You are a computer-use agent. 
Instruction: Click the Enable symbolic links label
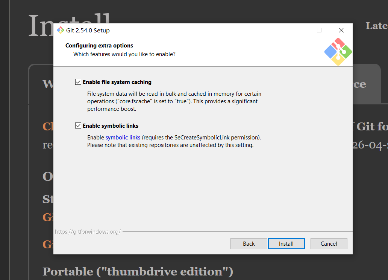click(111, 126)
